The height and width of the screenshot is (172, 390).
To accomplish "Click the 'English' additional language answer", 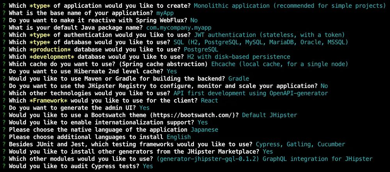I will point(179,137).
